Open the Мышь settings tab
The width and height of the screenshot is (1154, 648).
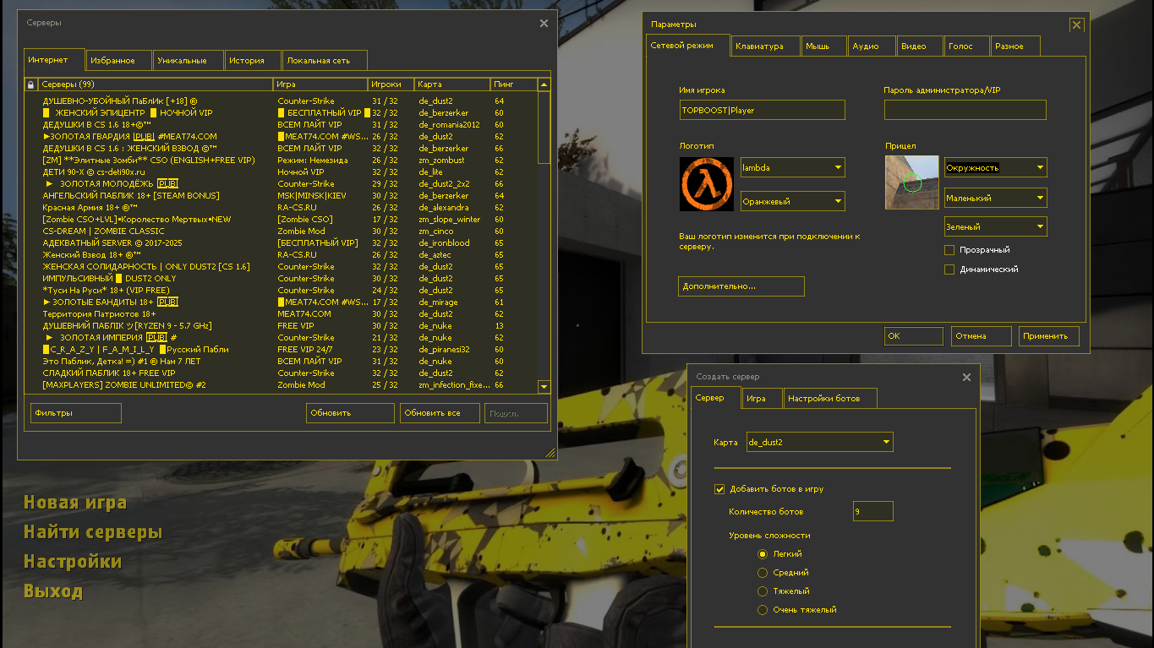pos(824,46)
